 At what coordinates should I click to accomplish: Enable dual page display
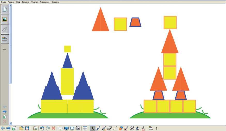72,128
